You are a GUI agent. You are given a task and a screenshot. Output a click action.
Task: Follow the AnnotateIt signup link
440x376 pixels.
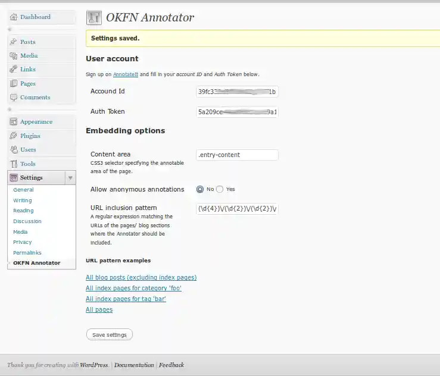(x=126, y=74)
